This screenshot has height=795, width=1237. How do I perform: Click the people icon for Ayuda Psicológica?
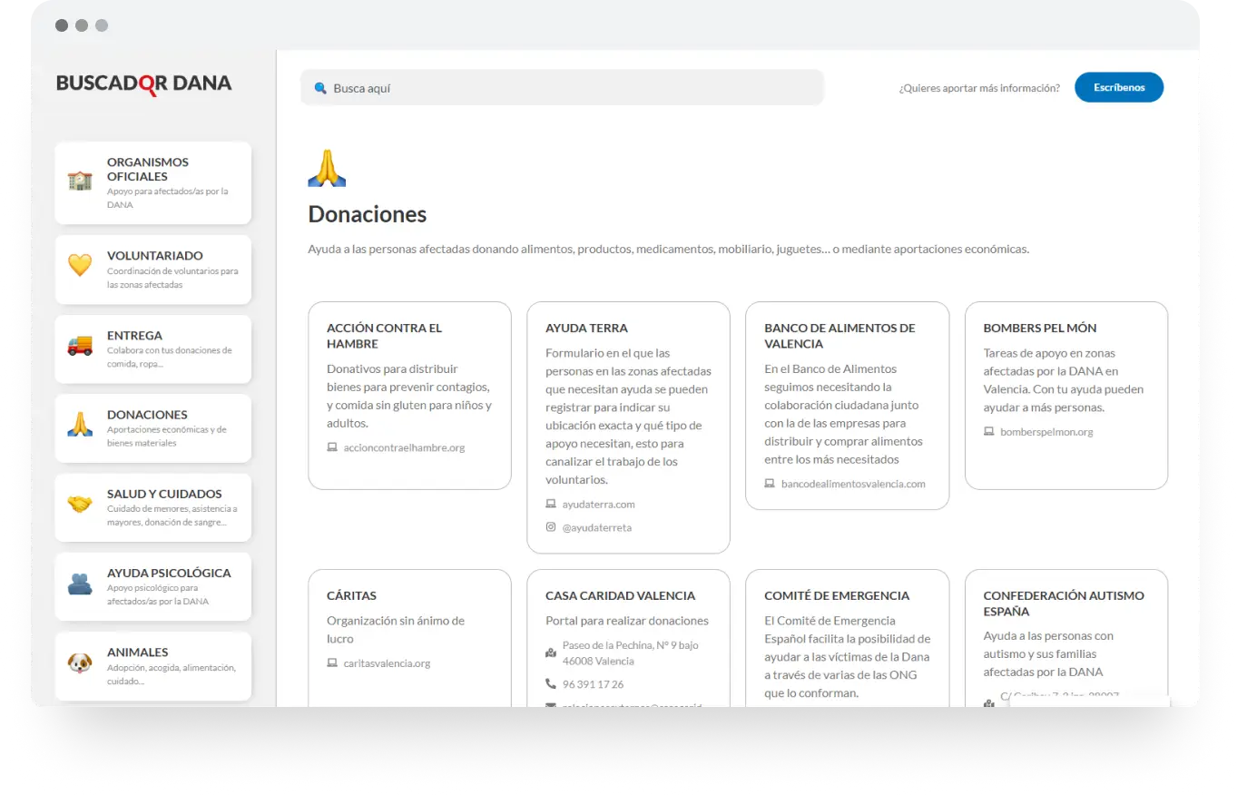tap(80, 584)
